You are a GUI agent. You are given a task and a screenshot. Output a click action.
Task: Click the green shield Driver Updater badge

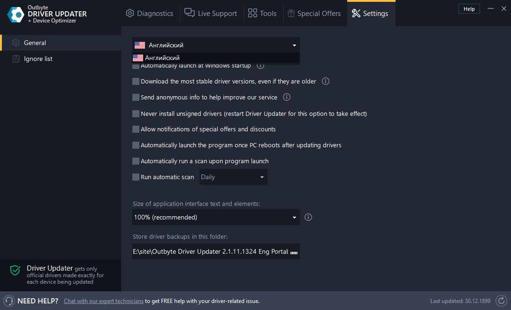coord(15,271)
